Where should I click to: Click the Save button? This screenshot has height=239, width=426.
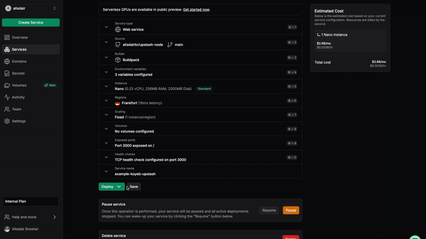pos(134,187)
